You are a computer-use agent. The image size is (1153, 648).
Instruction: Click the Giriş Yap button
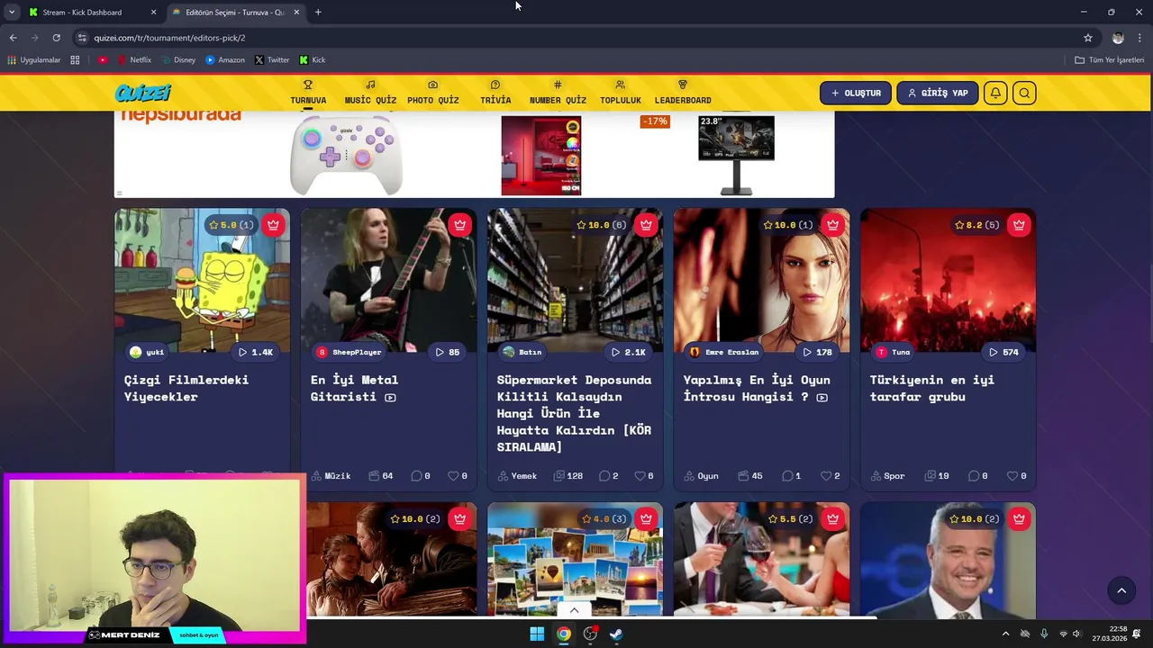click(x=937, y=93)
